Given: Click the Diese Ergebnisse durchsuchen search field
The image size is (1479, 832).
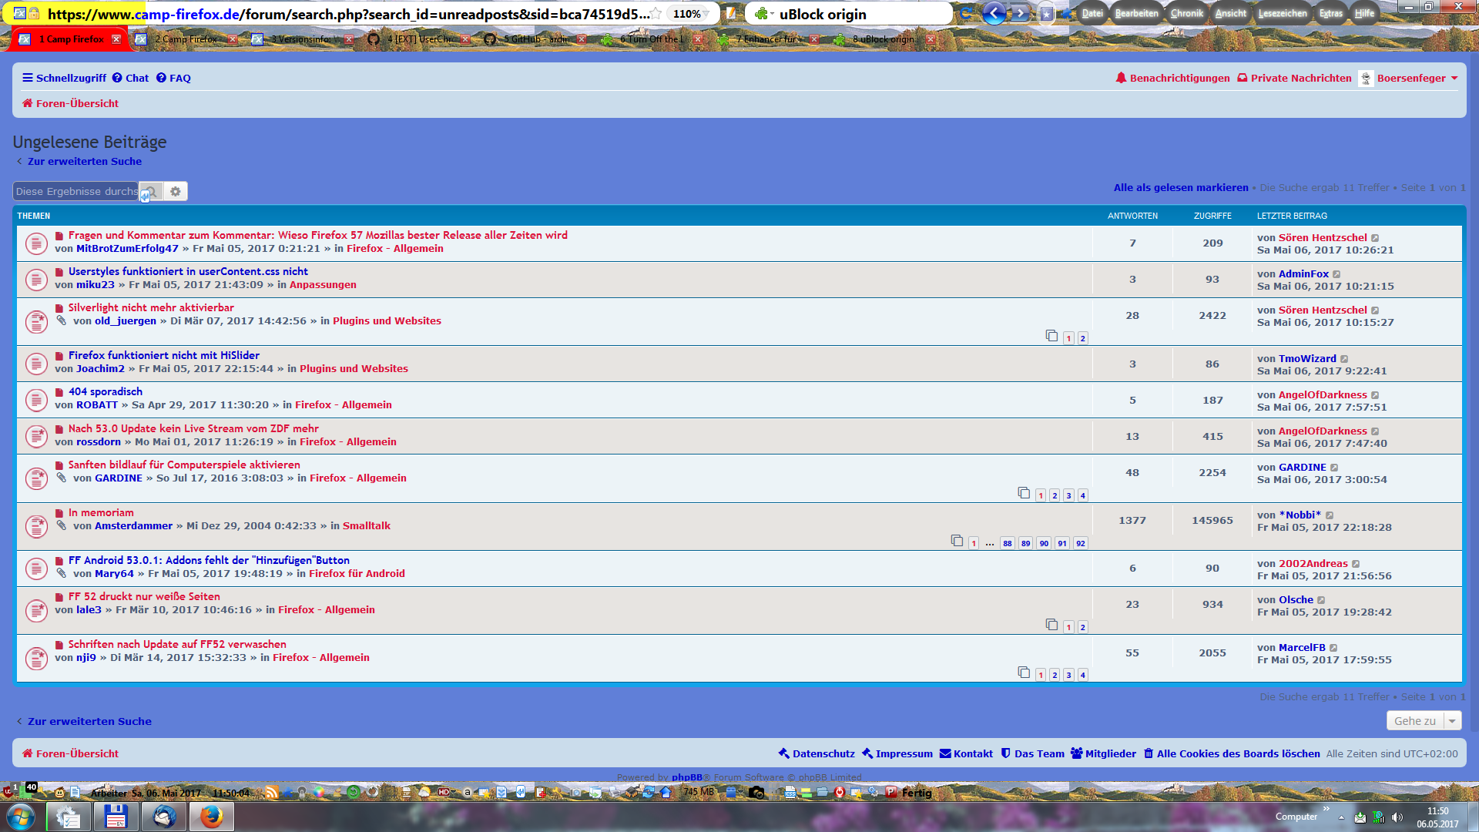Looking at the screenshot, I should point(75,191).
